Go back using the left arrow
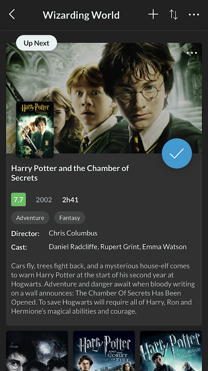This screenshot has height=371, width=208. [x=12, y=15]
